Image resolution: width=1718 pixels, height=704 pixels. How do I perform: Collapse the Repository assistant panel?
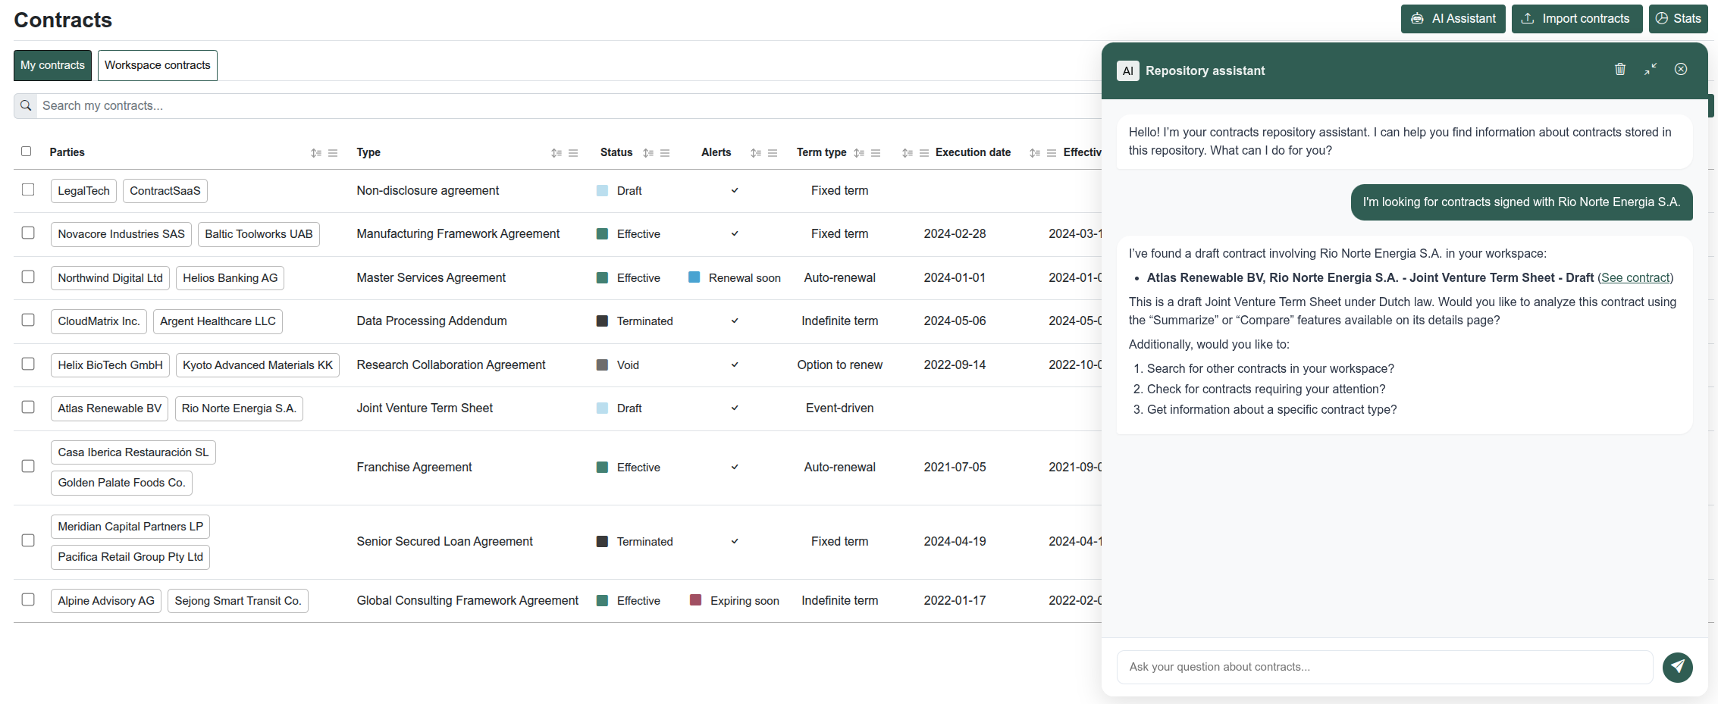coord(1651,70)
